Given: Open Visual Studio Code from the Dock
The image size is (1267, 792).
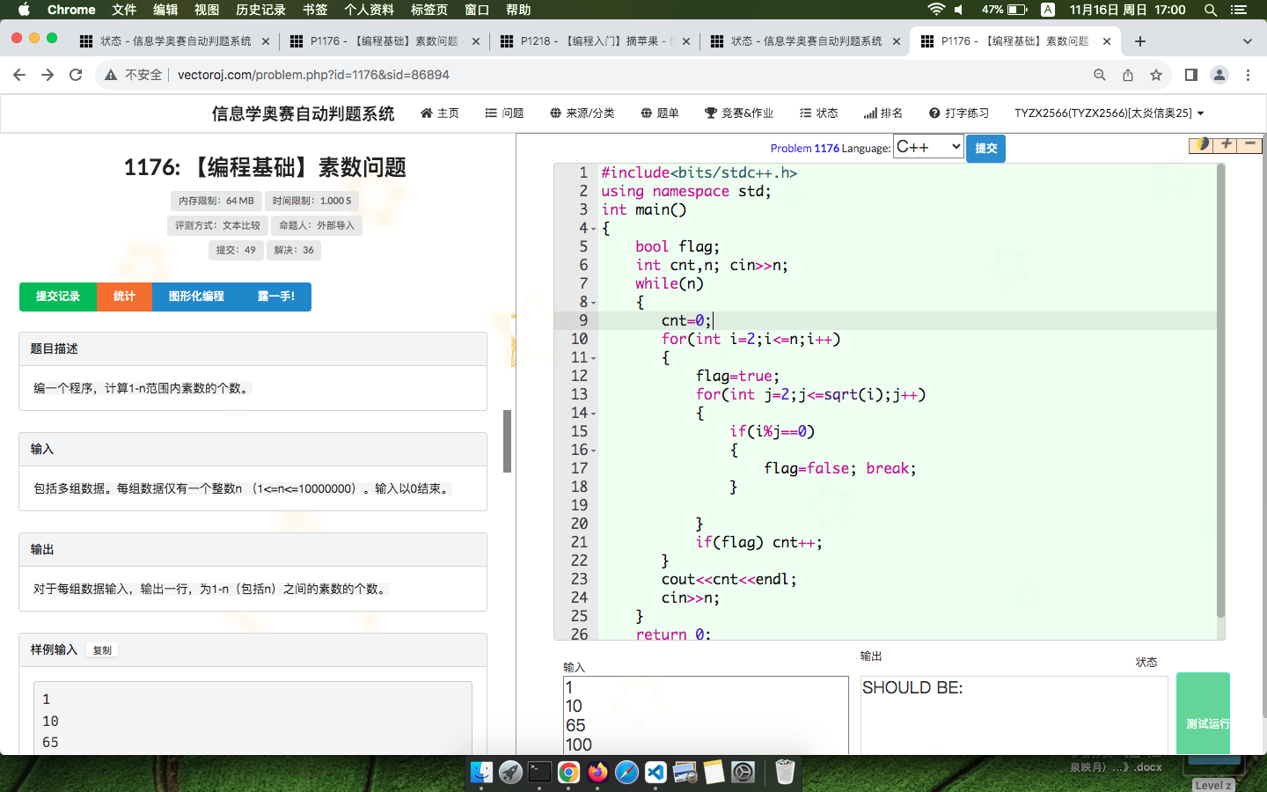Looking at the screenshot, I should coord(655,773).
